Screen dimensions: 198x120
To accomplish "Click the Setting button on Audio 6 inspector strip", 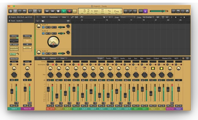I will tap(14, 36).
